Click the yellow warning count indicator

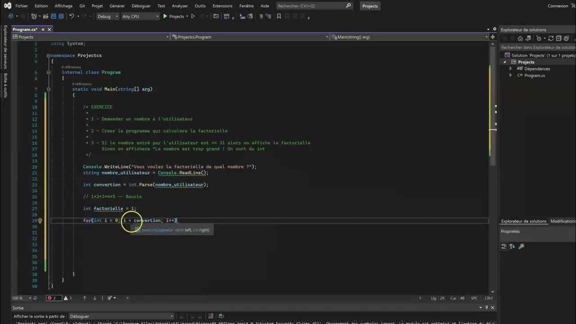pos(67,298)
